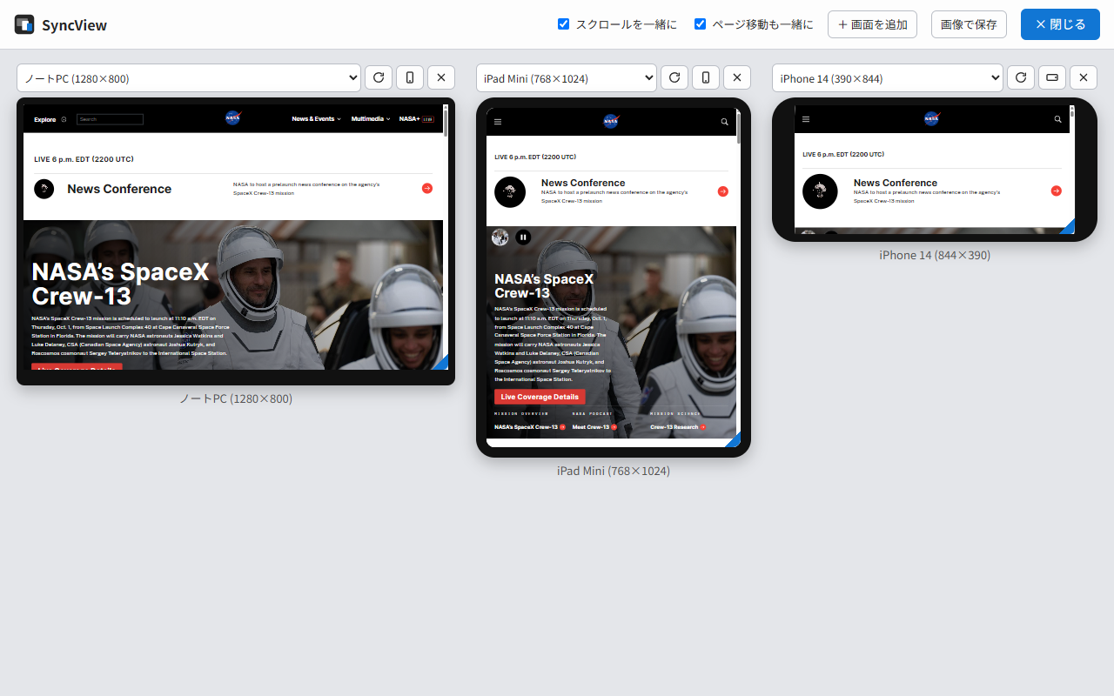The height and width of the screenshot is (696, 1114).
Task: Click NASA logo in iPhone 14 preview
Action: click(x=931, y=118)
